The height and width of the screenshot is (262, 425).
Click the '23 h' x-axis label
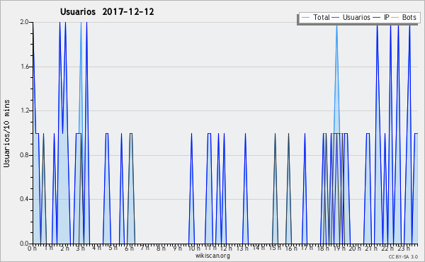[x=404, y=248]
